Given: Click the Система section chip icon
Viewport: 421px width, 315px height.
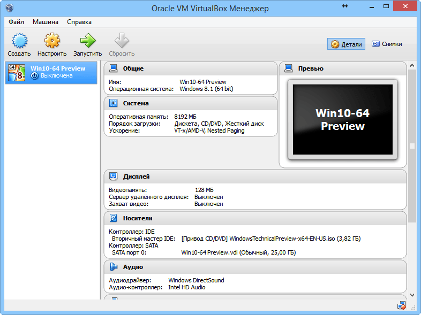Looking at the screenshot, I should click(x=114, y=103).
